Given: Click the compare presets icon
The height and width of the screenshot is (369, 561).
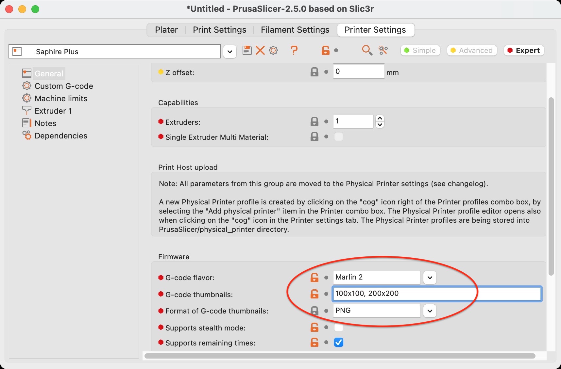Looking at the screenshot, I should 383,50.
